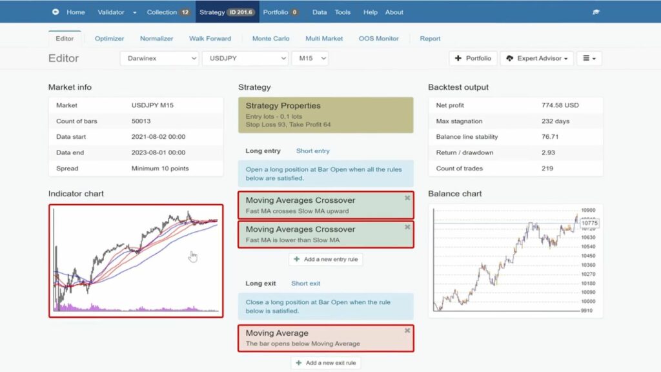Viewport: 661px width, 372px height.
Task: Open the Data menu
Action: (319, 12)
